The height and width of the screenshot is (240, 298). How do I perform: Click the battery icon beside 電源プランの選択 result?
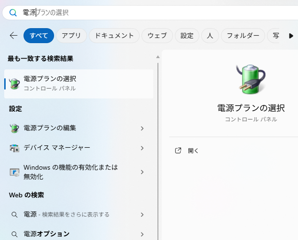click(15, 83)
